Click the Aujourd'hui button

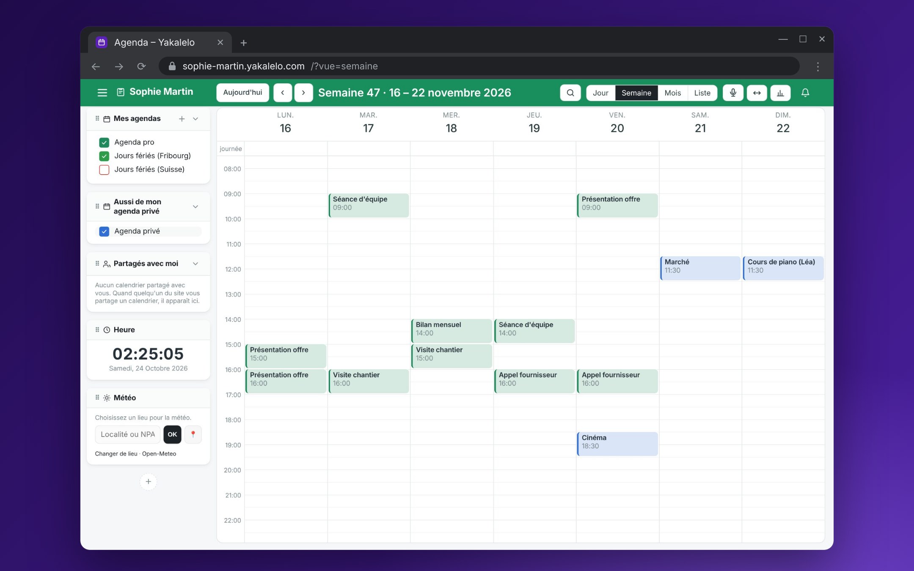pyautogui.click(x=242, y=93)
